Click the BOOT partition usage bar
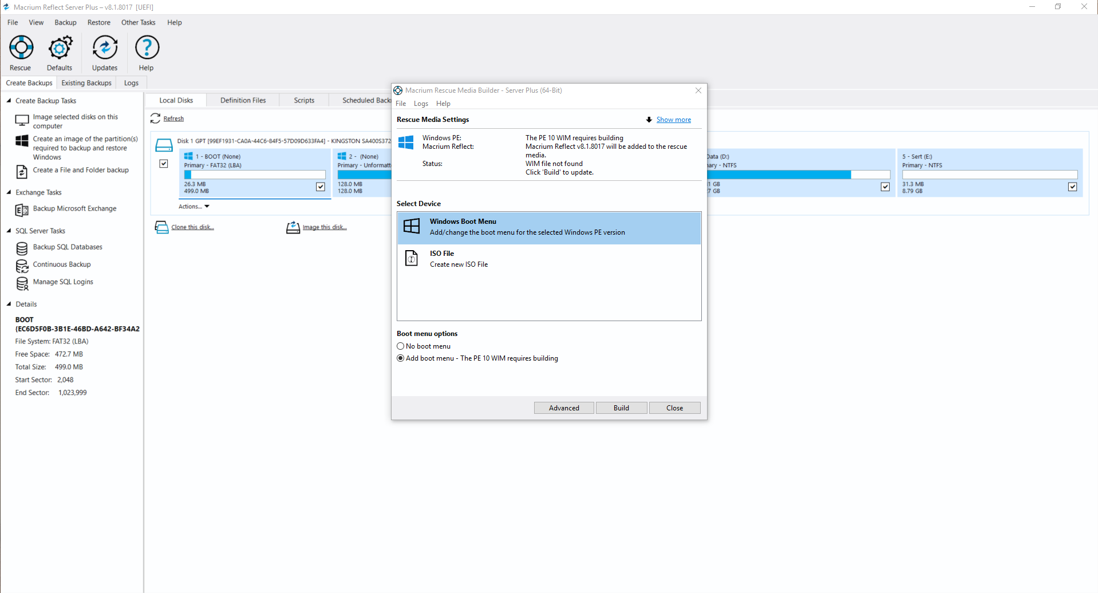Viewport: 1098px width, 593px height. [255, 175]
